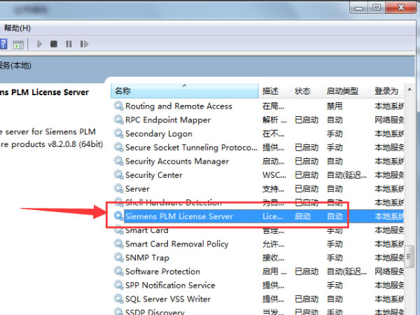Viewport: 420px width, 315px height.
Task: Click Lice... description of Siemens PLM License Server
Action: (272, 216)
